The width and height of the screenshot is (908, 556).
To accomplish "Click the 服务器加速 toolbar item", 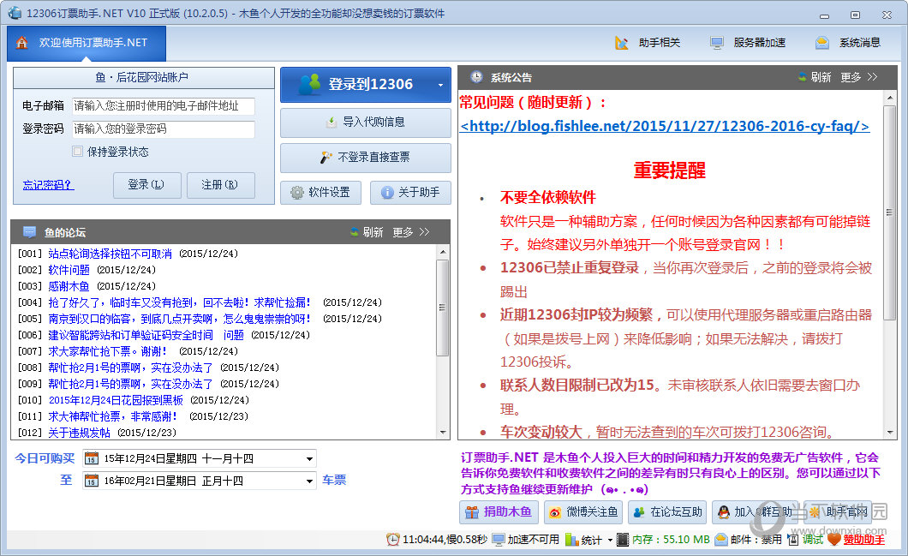I will click(x=748, y=43).
